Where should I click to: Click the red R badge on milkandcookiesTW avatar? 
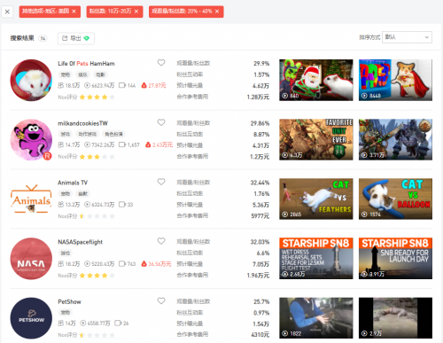click(x=47, y=156)
